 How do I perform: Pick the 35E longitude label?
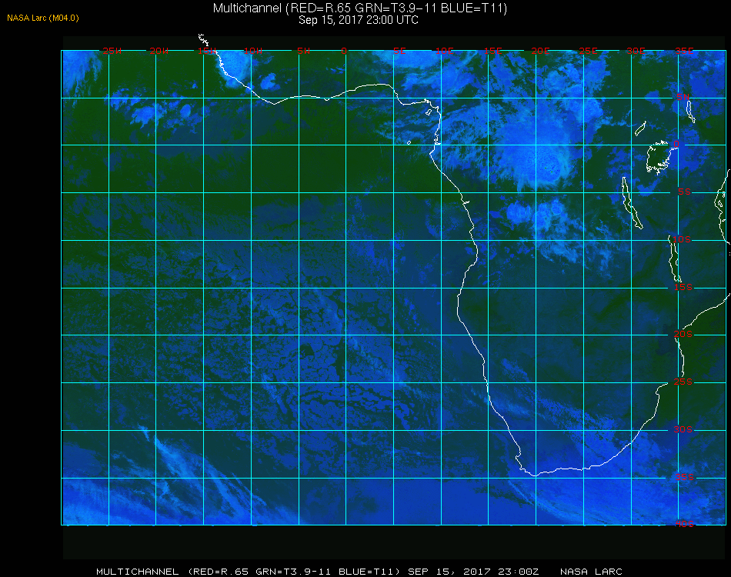[x=684, y=51]
